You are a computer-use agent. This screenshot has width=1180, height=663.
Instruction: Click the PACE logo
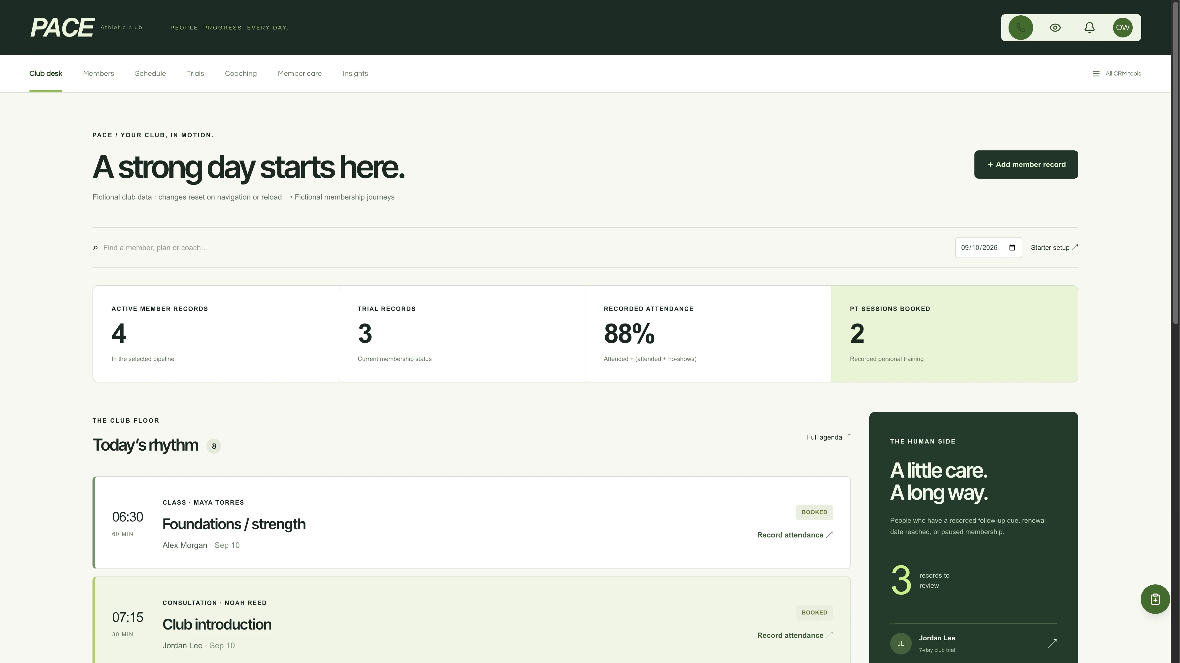pyautogui.click(x=62, y=27)
